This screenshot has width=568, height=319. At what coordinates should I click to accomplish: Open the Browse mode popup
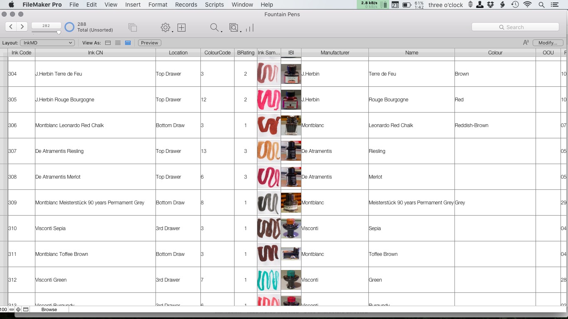(49, 309)
